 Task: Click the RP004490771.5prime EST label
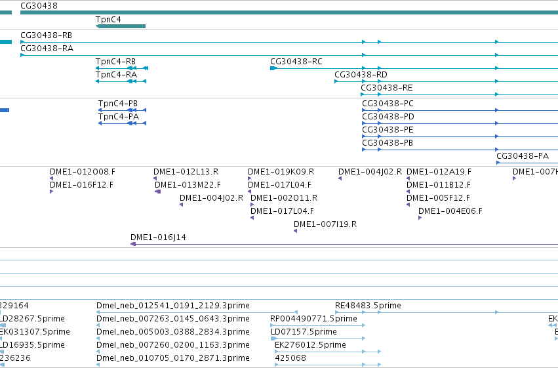[313, 319]
